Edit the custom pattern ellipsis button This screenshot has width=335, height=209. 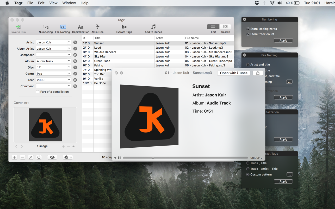pos(289,174)
